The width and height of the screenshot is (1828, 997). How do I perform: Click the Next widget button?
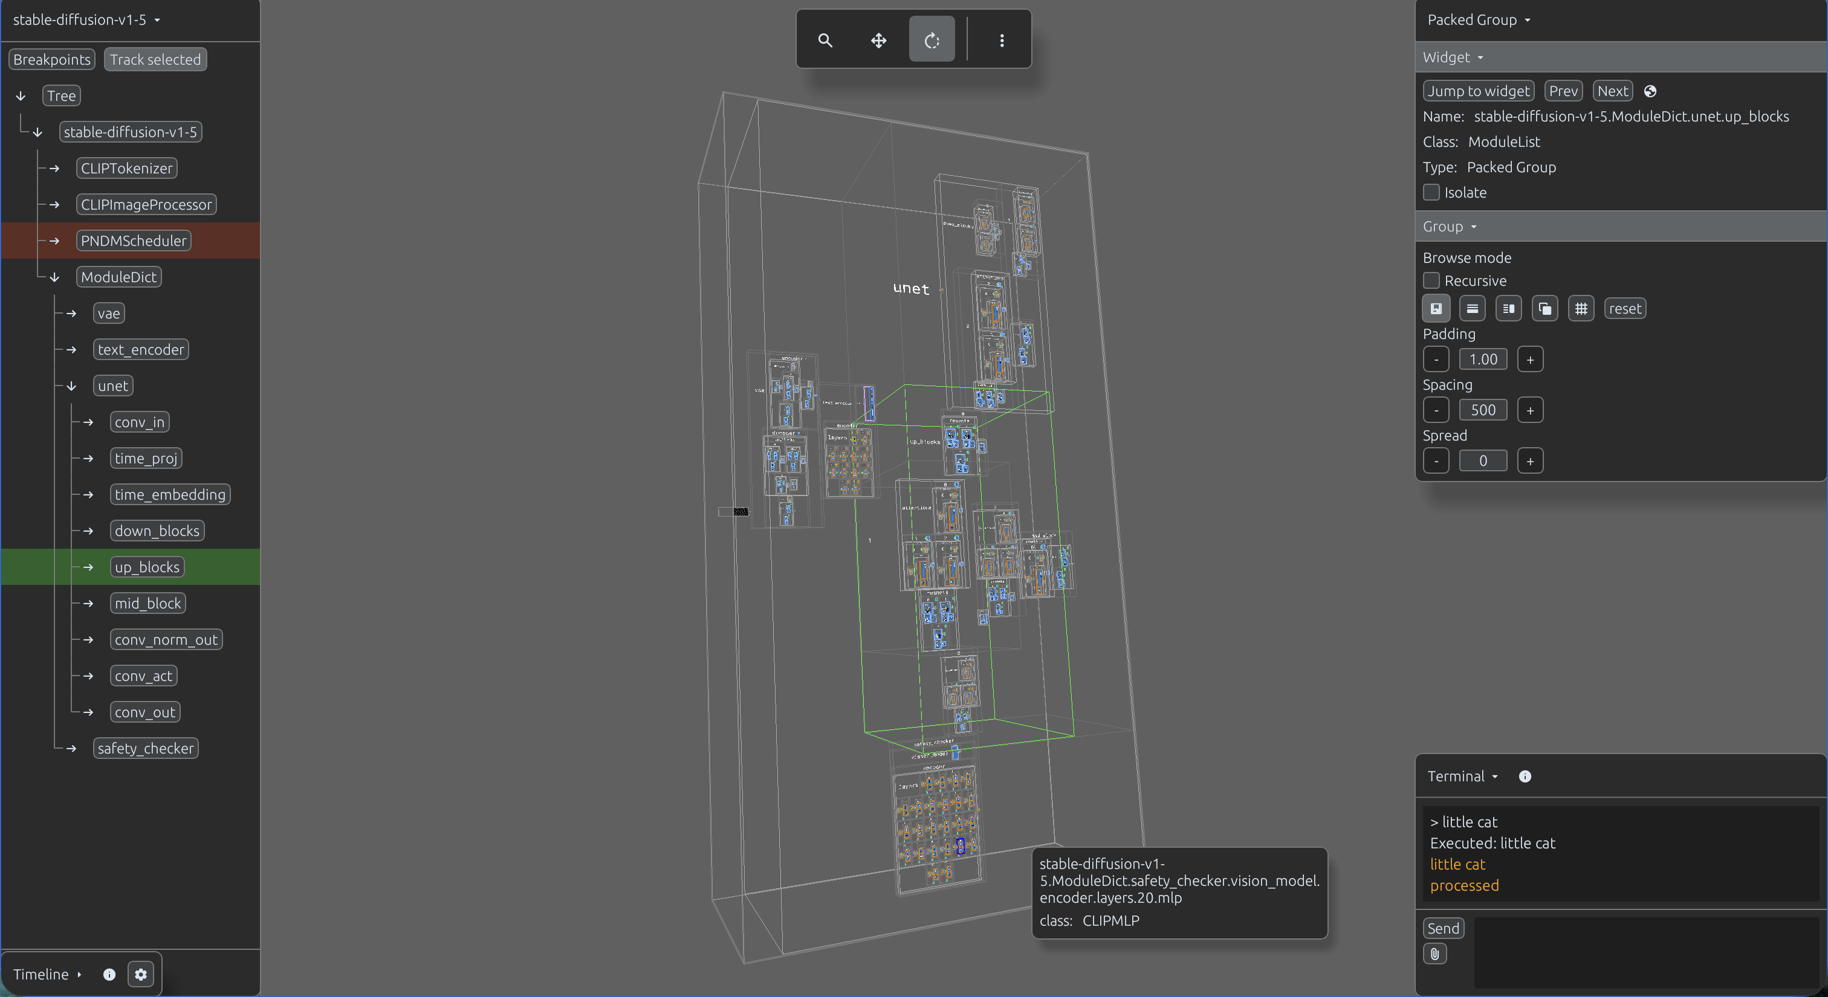pos(1612,91)
